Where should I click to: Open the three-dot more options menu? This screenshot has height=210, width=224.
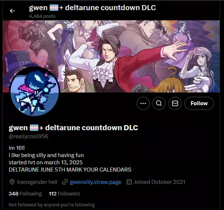pyautogui.click(x=143, y=103)
